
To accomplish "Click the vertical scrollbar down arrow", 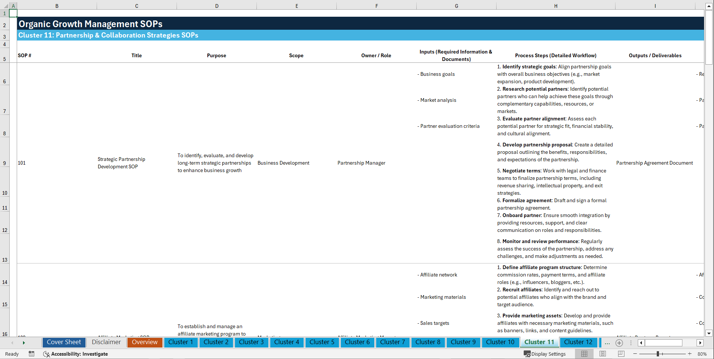I will [709, 333].
